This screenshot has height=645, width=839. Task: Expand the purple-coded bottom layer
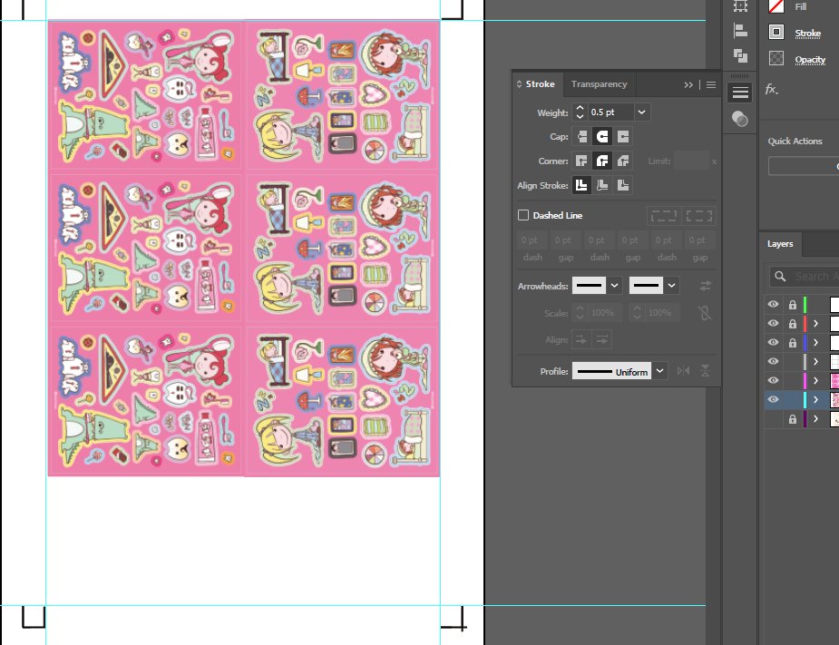pyautogui.click(x=816, y=418)
